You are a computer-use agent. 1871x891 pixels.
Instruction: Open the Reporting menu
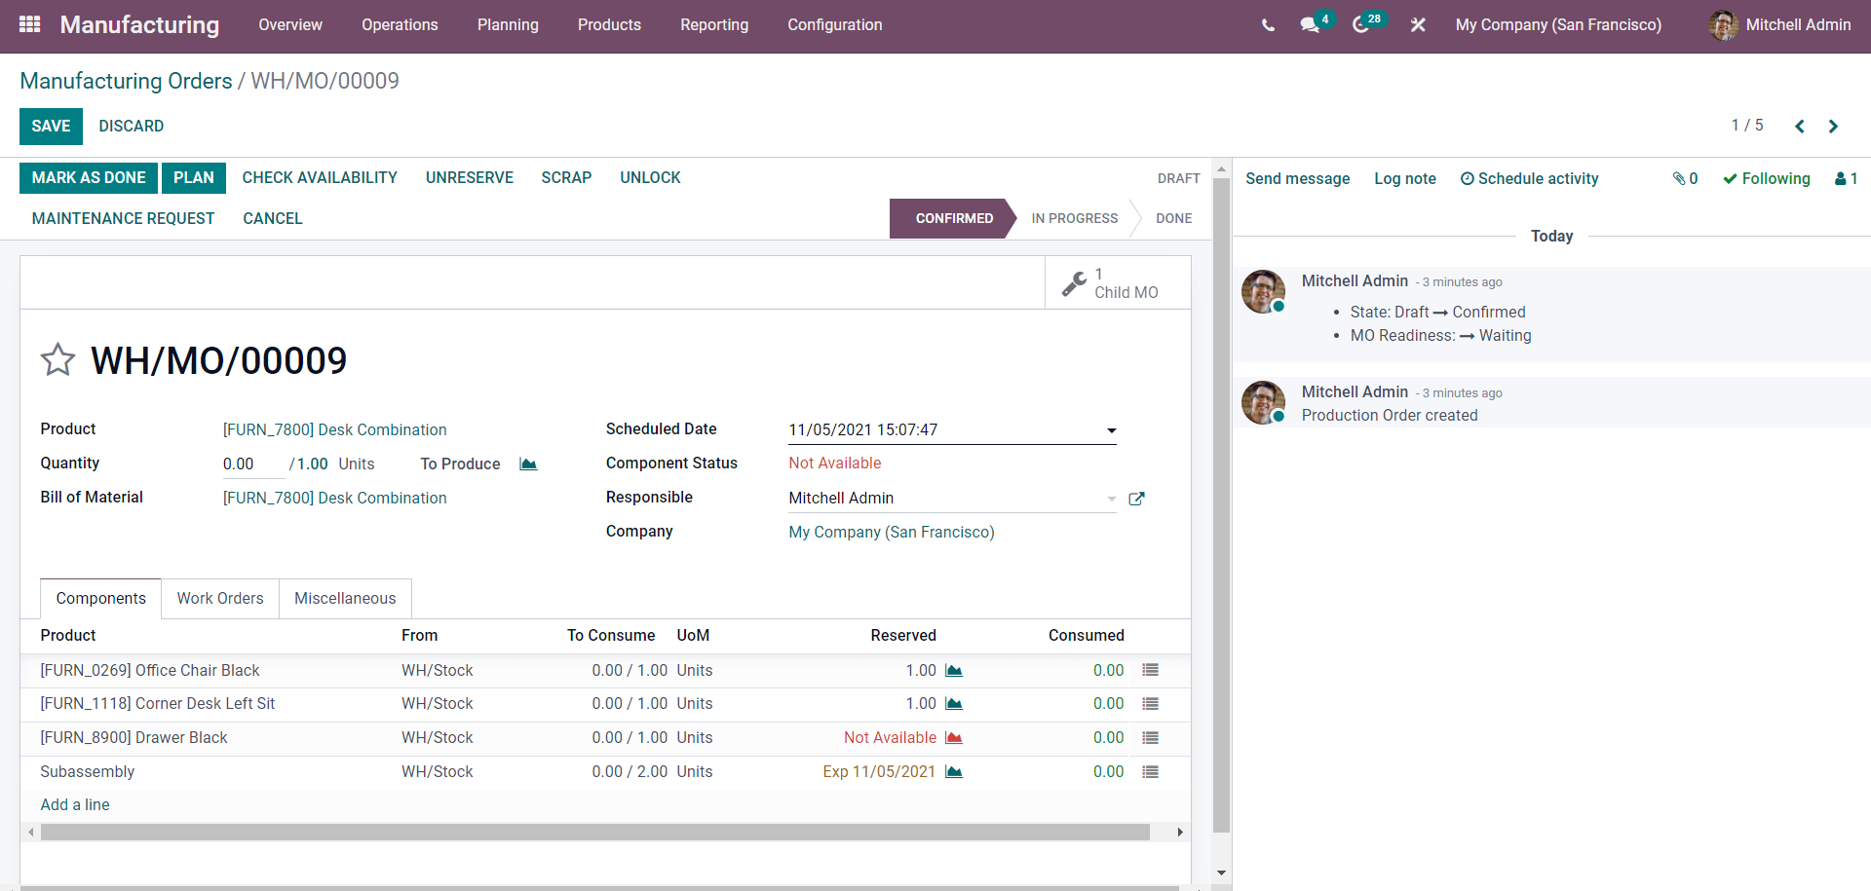(x=714, y=25)
